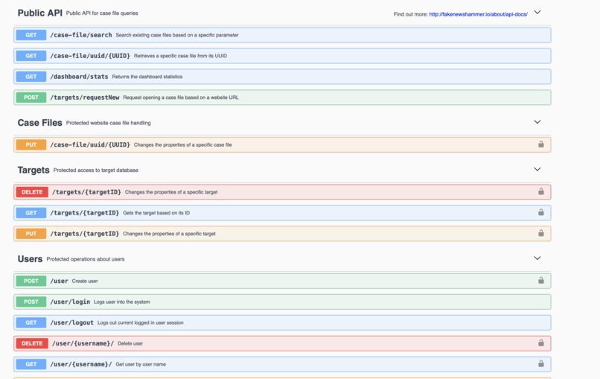600x379 pixels.
Task: Click GET badge for /case-file/uuid/{UUID}
Action: click(31, 56)
